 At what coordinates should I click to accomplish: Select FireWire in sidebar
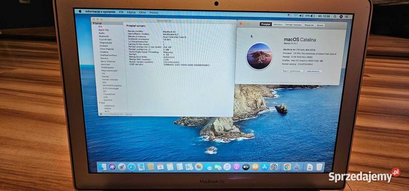(104, 52)
